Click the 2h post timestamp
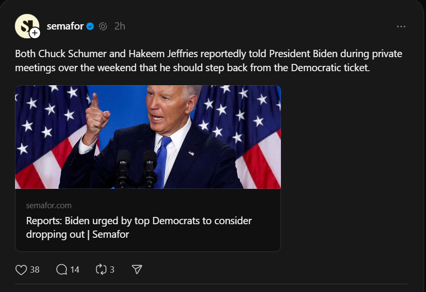 [119, 26]
